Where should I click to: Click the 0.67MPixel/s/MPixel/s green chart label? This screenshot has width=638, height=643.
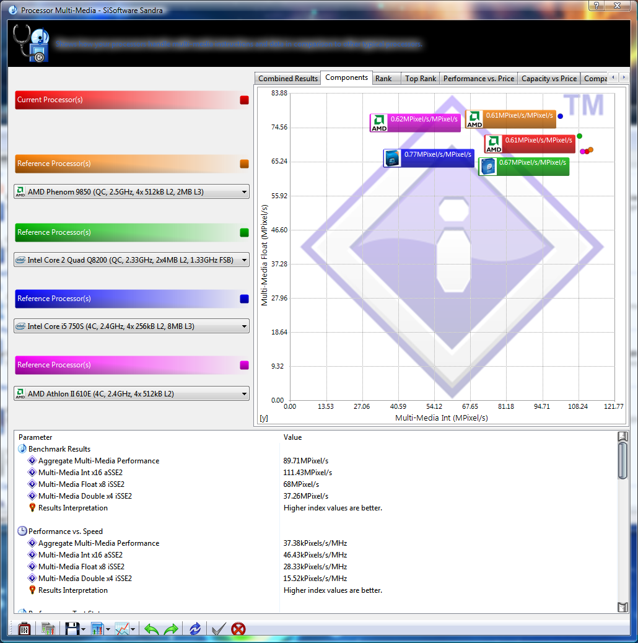[524, 167]
